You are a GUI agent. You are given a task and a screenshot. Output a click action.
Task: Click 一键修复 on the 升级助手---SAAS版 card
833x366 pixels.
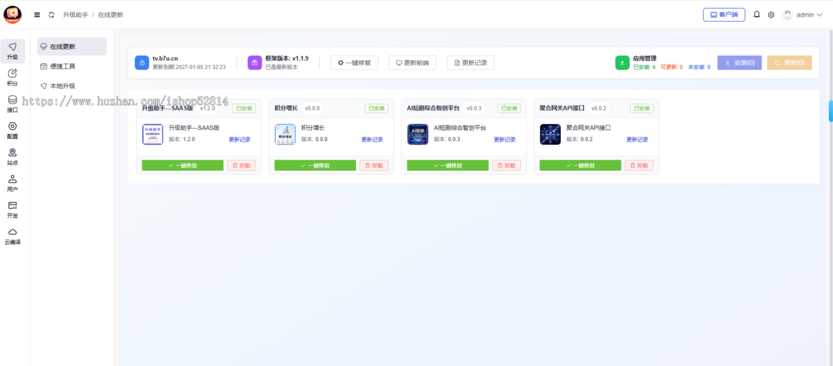point(183,165)
